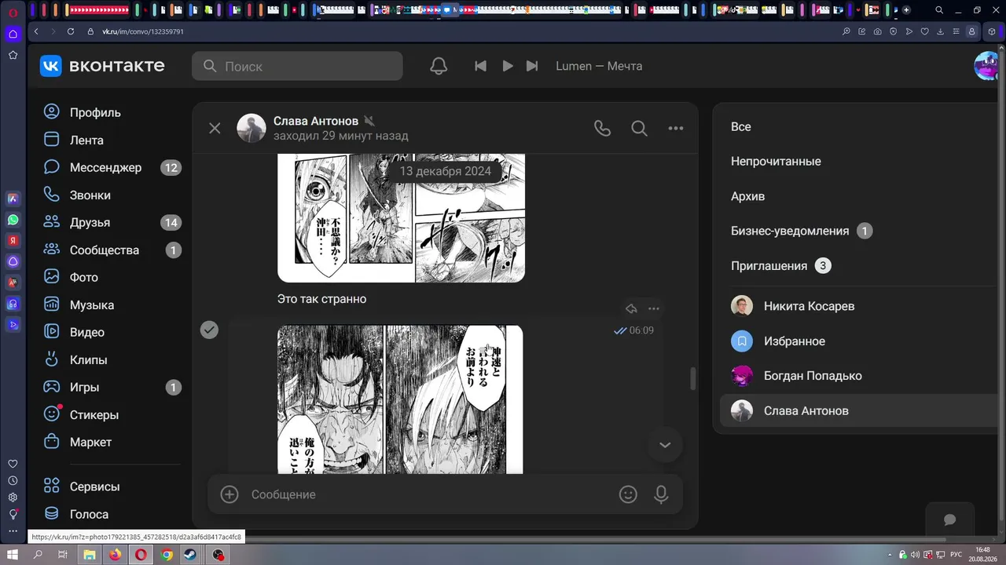Screen dimensions: 1006x565
Task: Click the message input field Сообщение
Action: click(x=429, y=494)
